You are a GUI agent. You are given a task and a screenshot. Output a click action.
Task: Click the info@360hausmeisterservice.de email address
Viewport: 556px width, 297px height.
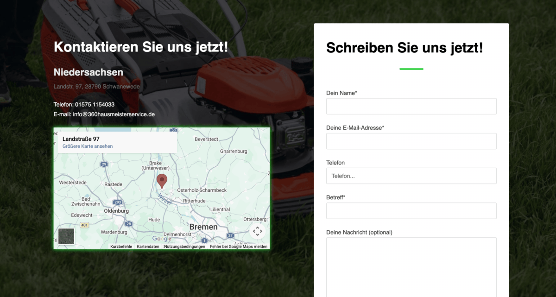[x=114, y=114]
